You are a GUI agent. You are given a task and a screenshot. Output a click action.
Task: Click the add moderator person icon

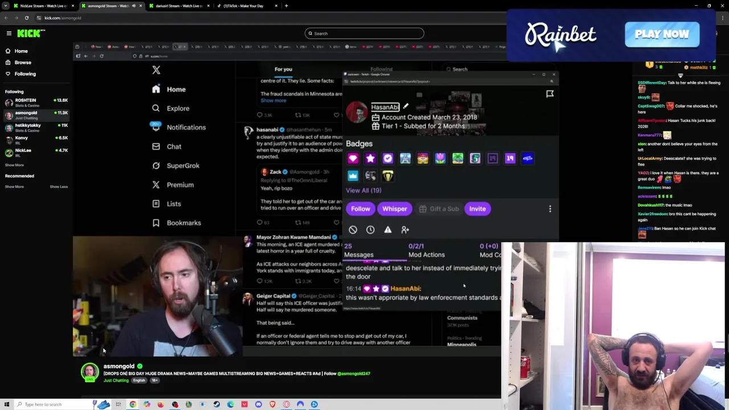[405, 229]
